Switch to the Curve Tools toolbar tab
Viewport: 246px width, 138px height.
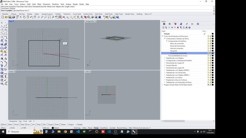point(77,14)
